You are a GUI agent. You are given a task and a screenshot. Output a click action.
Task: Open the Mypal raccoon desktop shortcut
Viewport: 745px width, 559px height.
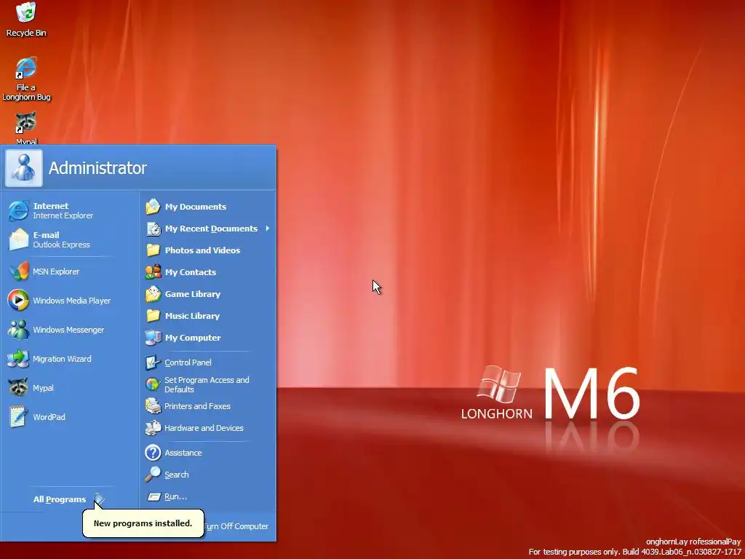25,122
